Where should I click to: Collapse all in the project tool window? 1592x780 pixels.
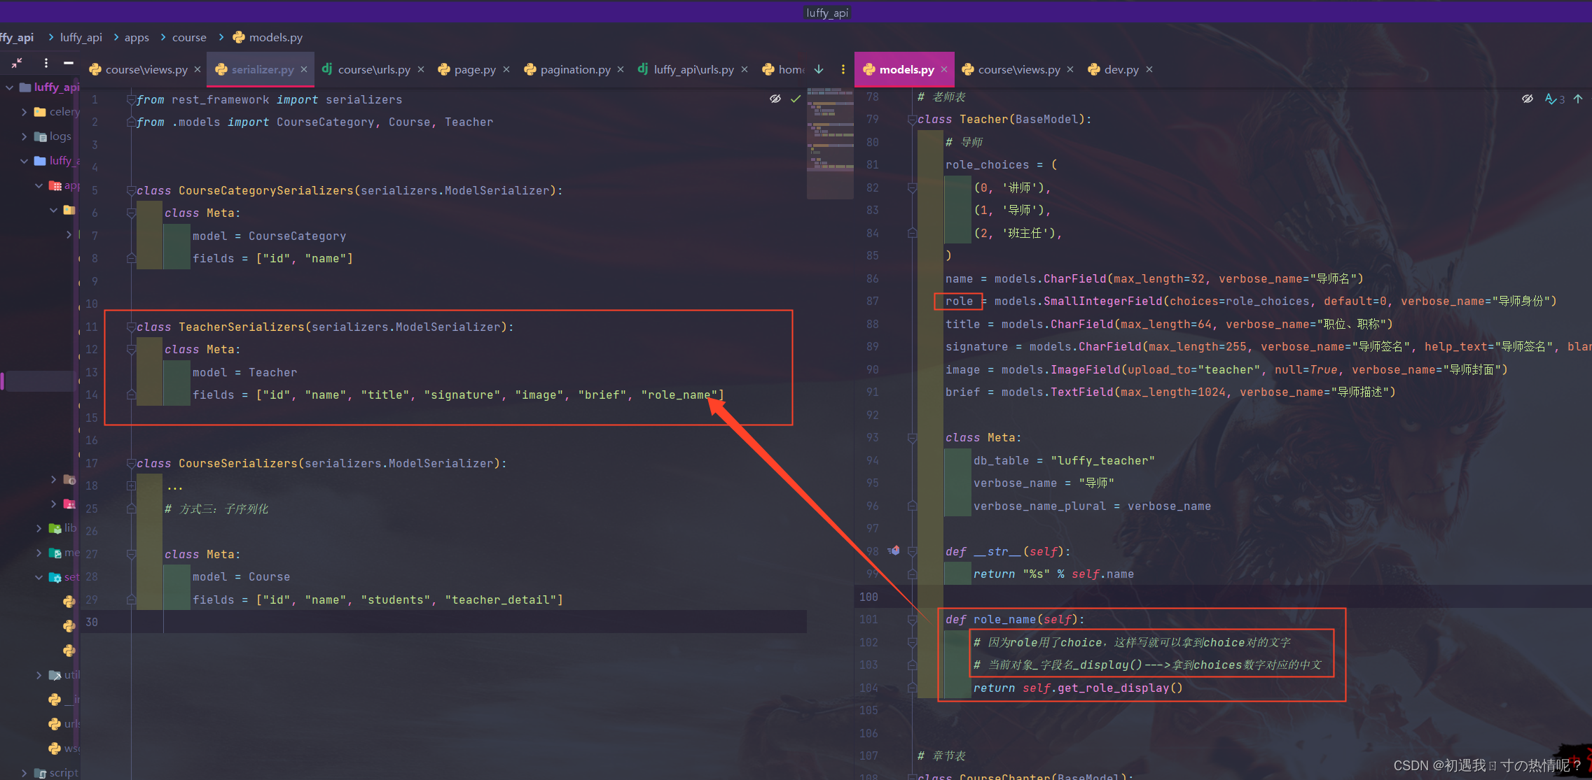(x=18, y=62)
